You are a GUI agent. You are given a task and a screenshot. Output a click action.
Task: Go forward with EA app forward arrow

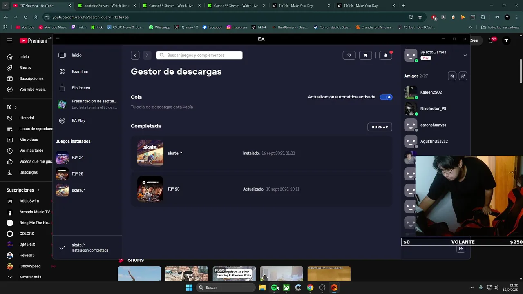147,55
